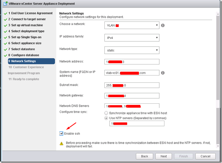Click the vertical scrollbar thumb
This screenshot has height=163, width=222.
tap(218, 58)
